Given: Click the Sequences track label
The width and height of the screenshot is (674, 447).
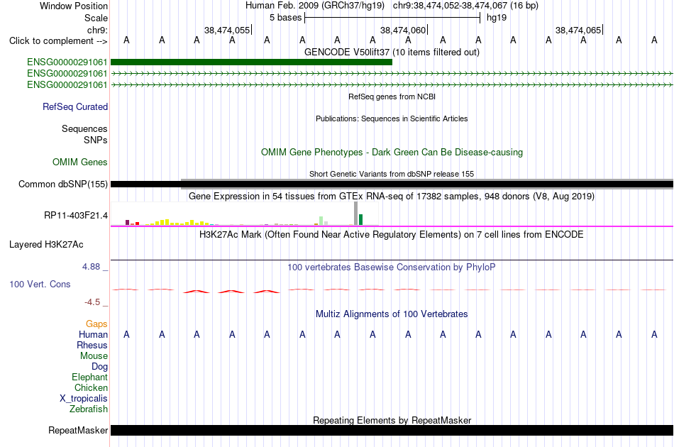Looking at the screenshot, I should click(84, 128).
